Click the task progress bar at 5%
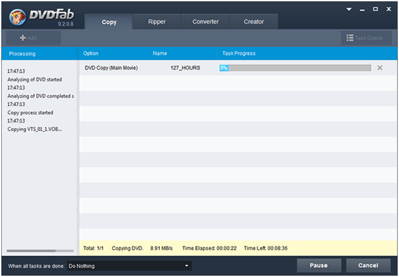This screenshot has width=399, height=277. (295, 68)
